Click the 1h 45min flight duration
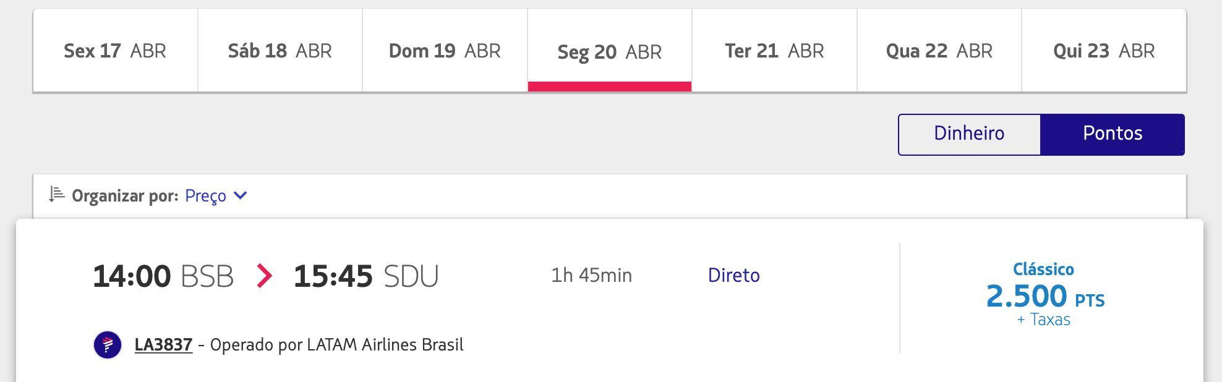This screenshot has height=382, width=1222. coord(591,275)
